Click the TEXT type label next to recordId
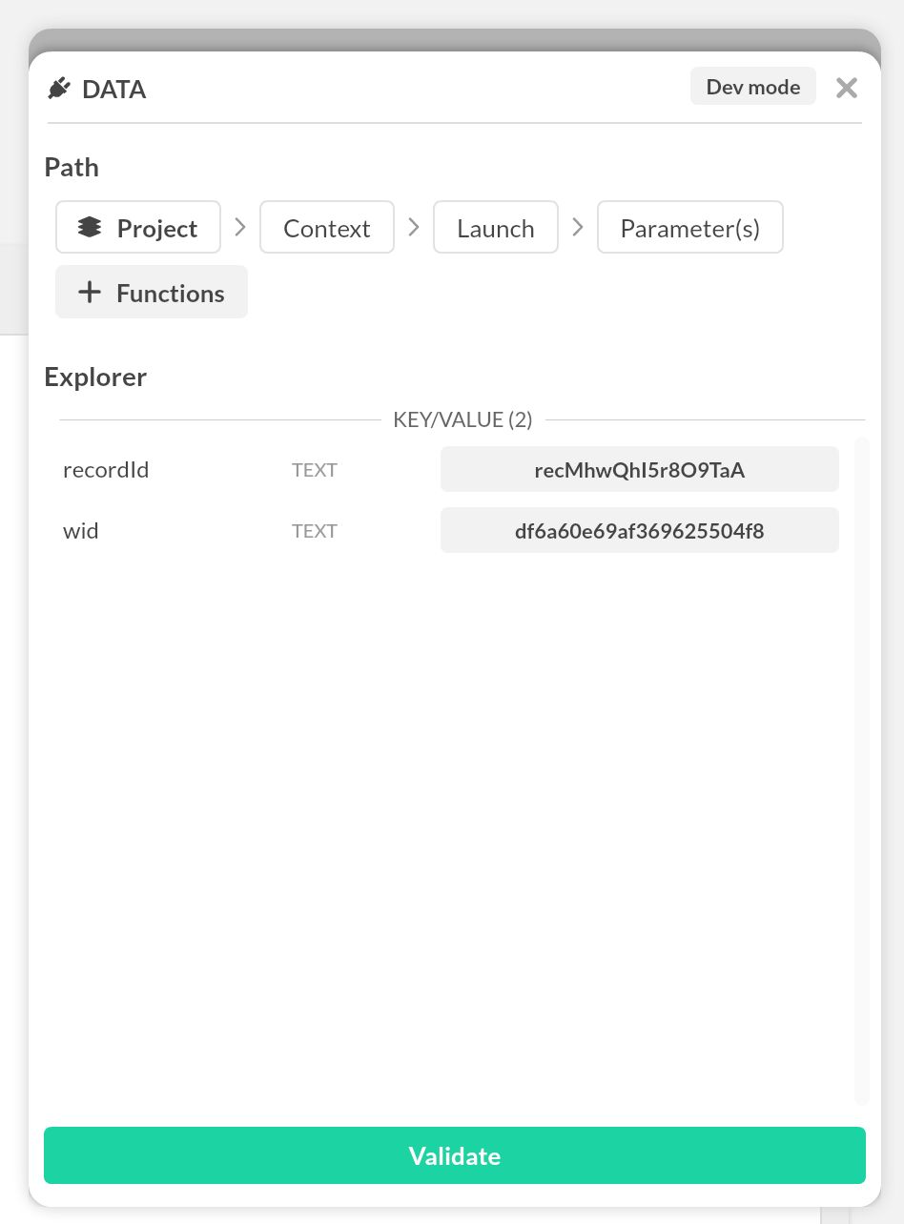Image resolution: width=904 pixels, height=1224 pixels. (x=315, y=469)
